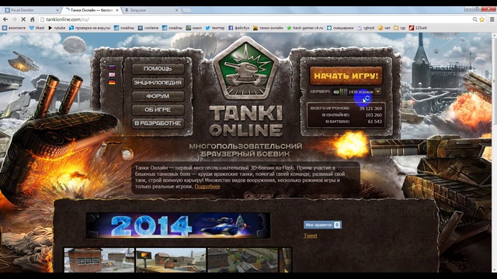Click the Tweet link
497x279 pixels.
pyautogui.click(x=311, y=236)
